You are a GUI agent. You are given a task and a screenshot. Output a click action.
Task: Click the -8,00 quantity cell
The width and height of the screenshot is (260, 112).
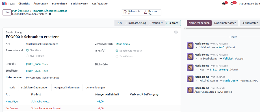click(x=101, y=108)
